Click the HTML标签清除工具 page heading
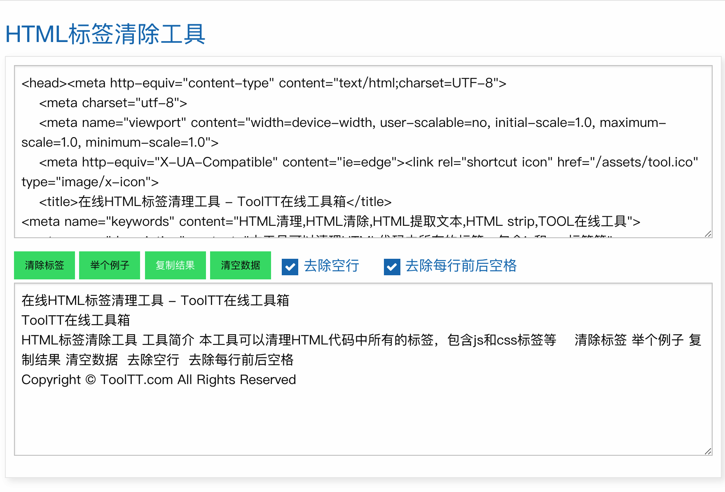Image resolution: width=725 pixels, height=492 pixels. 105,34
